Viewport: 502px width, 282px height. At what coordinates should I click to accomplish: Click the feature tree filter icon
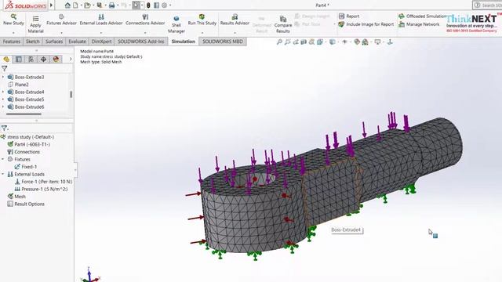click(5, 68)
